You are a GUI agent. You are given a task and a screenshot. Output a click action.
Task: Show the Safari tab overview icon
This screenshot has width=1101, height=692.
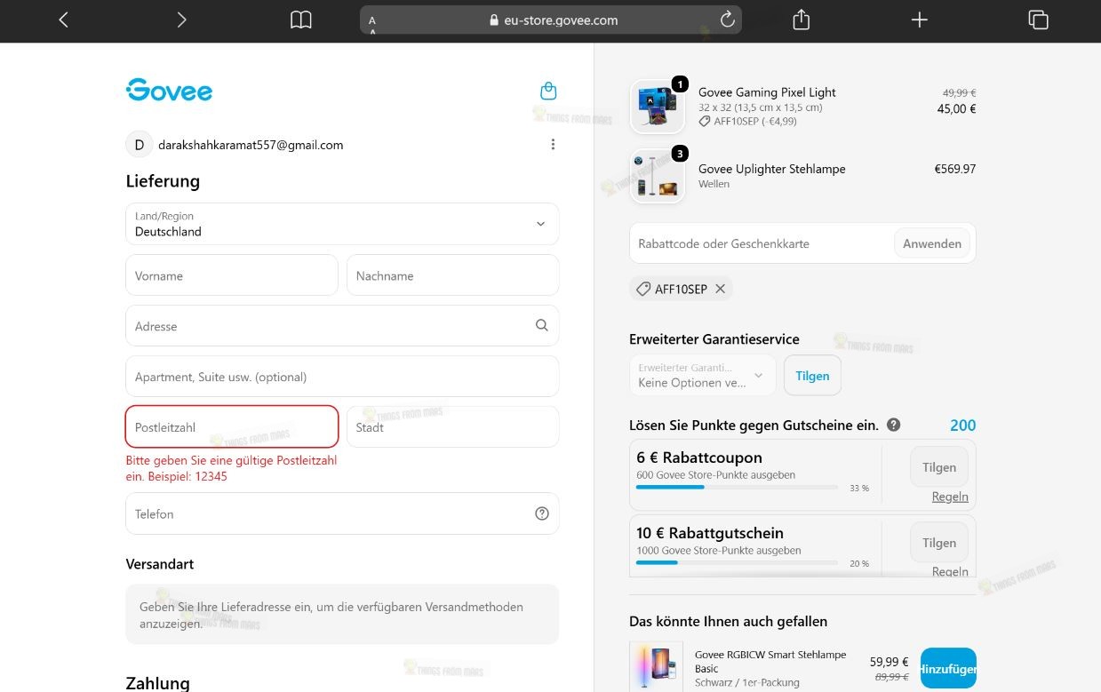tap(1038, 20)
